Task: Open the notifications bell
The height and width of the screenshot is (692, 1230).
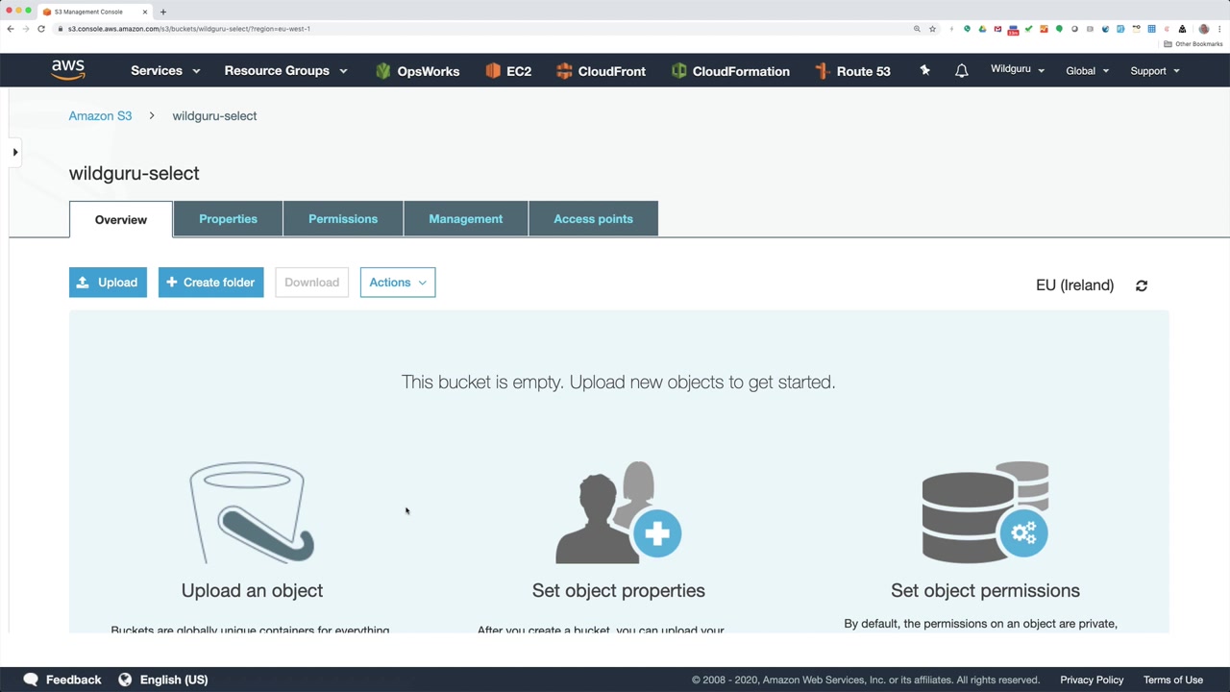Action: [961, 71]
